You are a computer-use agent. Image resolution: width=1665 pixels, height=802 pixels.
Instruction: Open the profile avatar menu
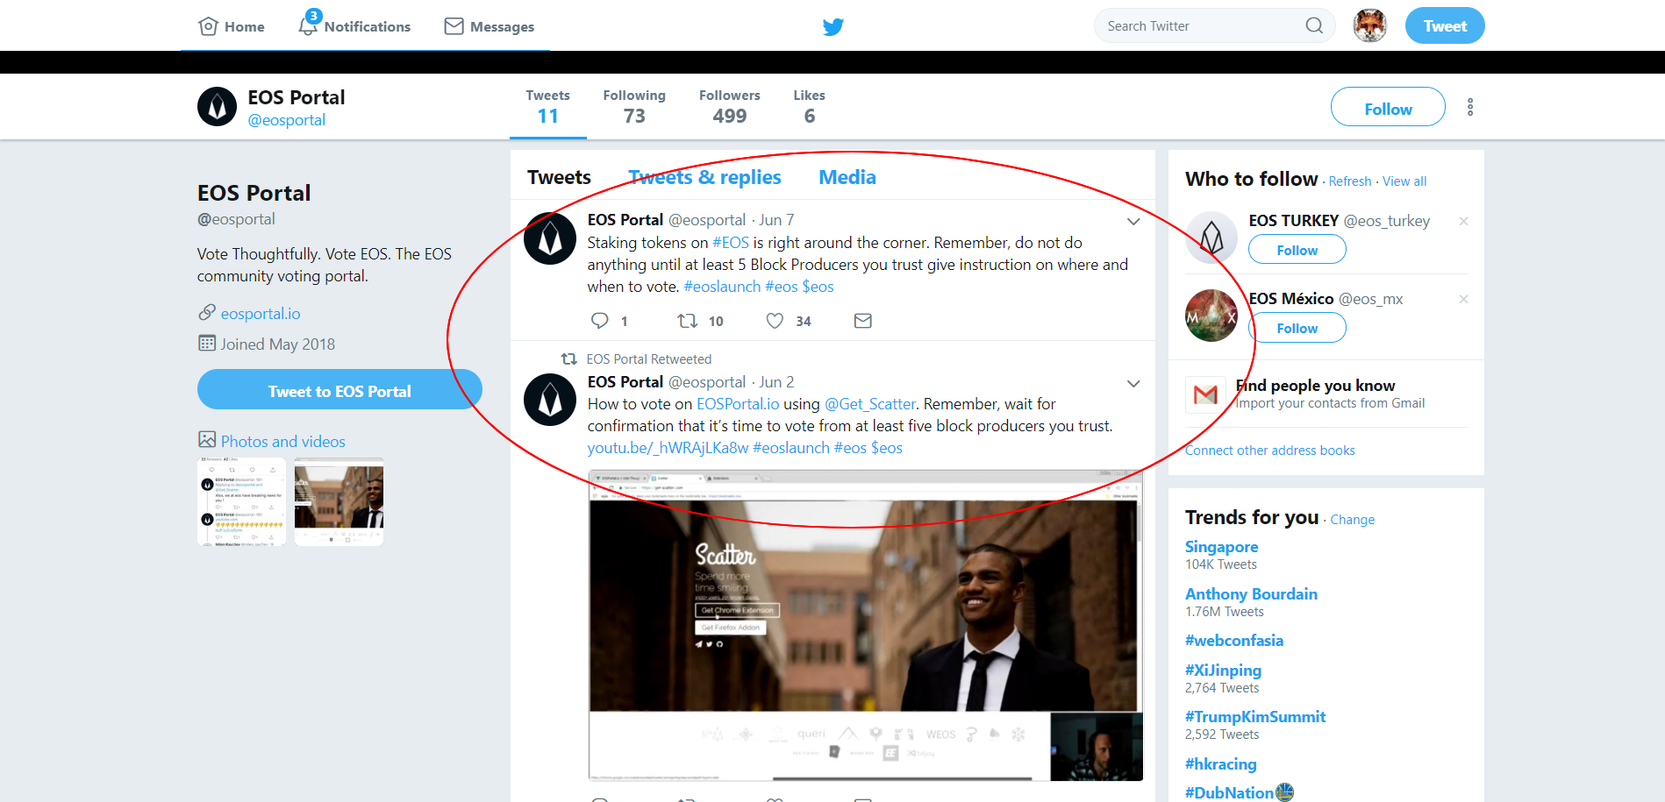tap(1369, 25)
